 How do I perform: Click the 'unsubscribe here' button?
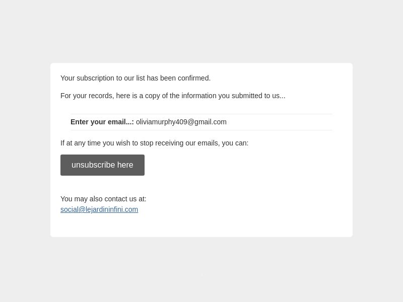(102, 165)
